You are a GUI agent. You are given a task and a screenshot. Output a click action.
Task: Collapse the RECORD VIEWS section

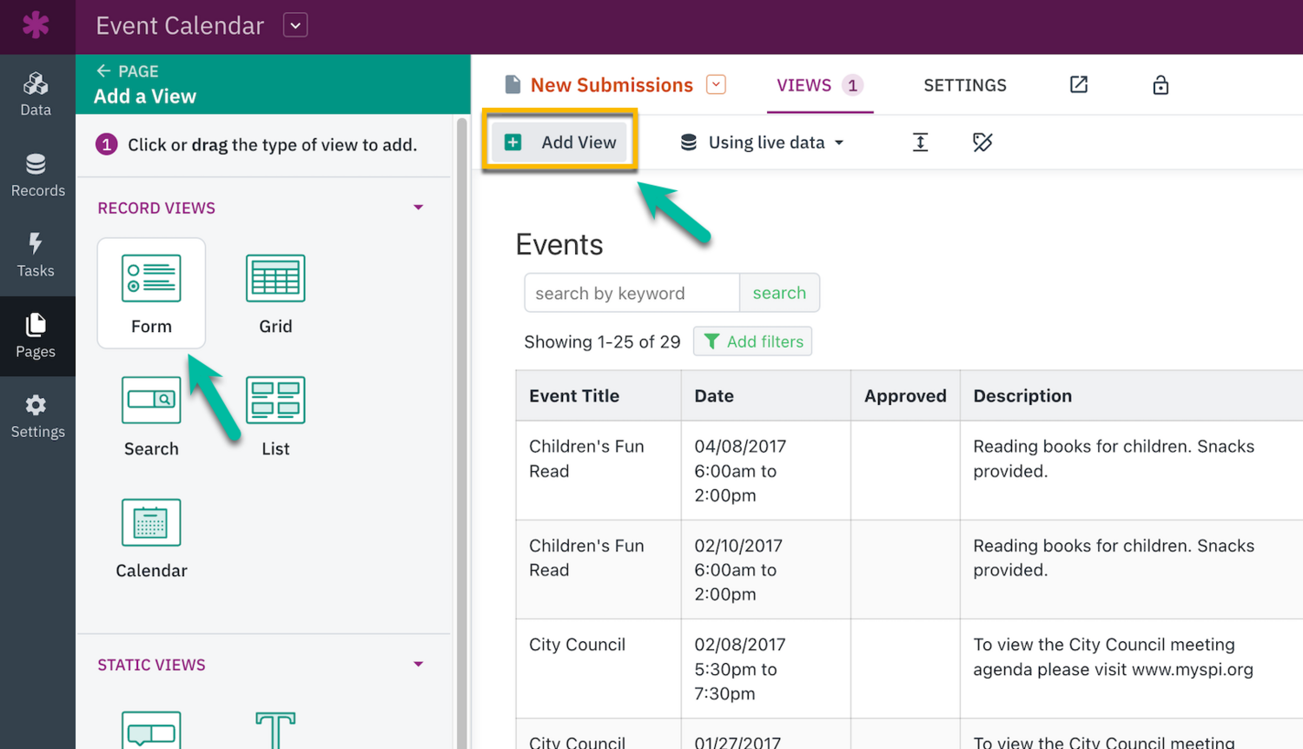pos(419,208)
